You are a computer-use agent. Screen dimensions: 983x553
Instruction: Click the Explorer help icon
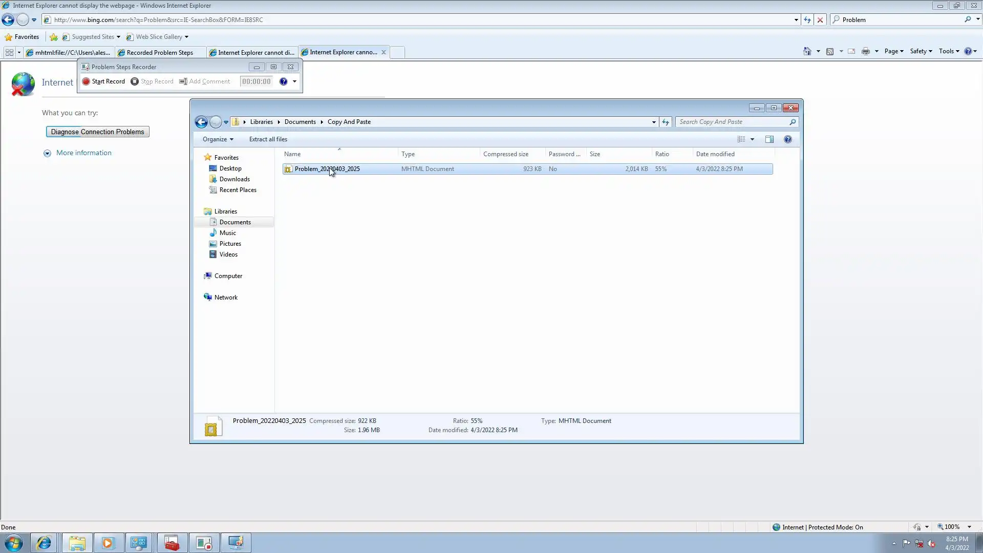pyautogui.click(x=787, y=139)
